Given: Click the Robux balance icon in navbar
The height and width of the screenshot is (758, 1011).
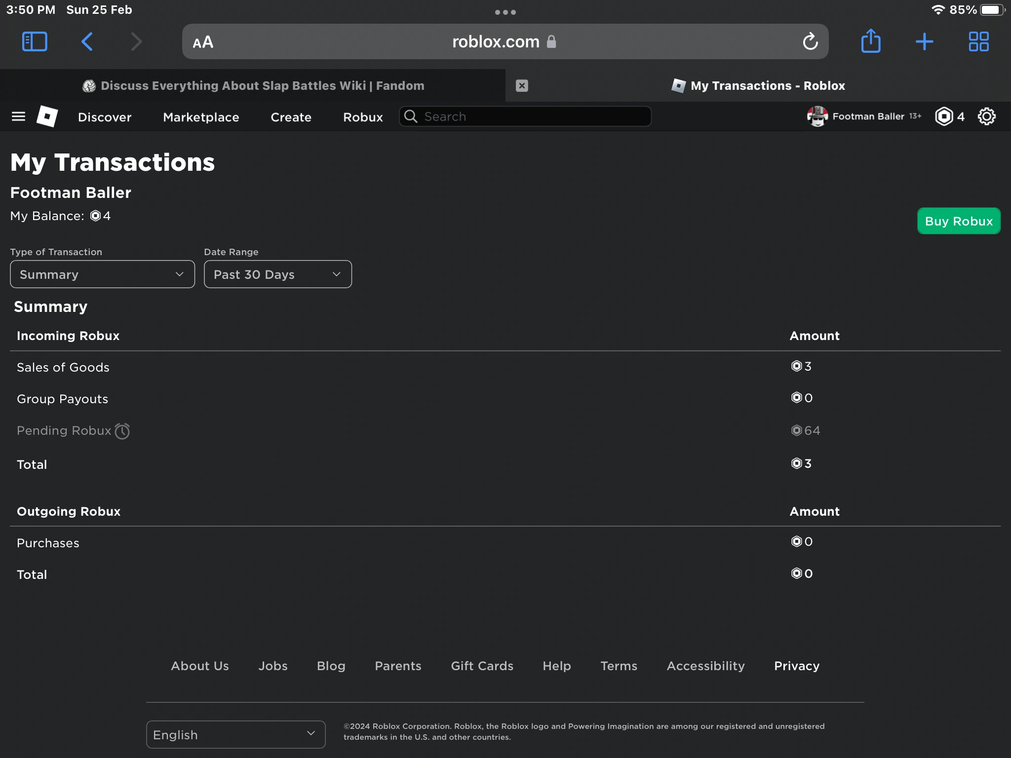Looking at the screenshot, I should pyautogui.click(x=944, y=116).
